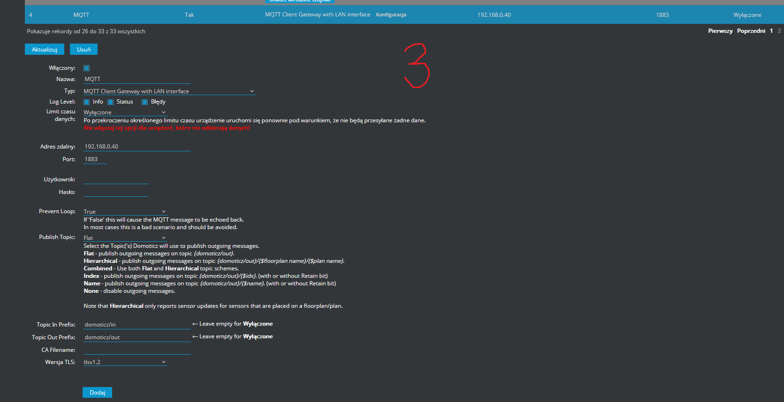Screen dimensions: 784x402
Task: Click 'MQTT Client Gateway with LAN interface' table cell
Action: pyautogui.click(x=318, y=15)
